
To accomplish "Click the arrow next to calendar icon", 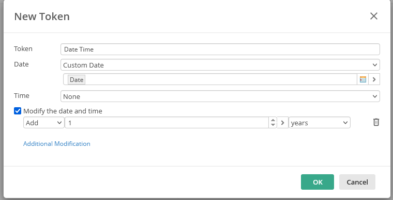I will 374,79.
